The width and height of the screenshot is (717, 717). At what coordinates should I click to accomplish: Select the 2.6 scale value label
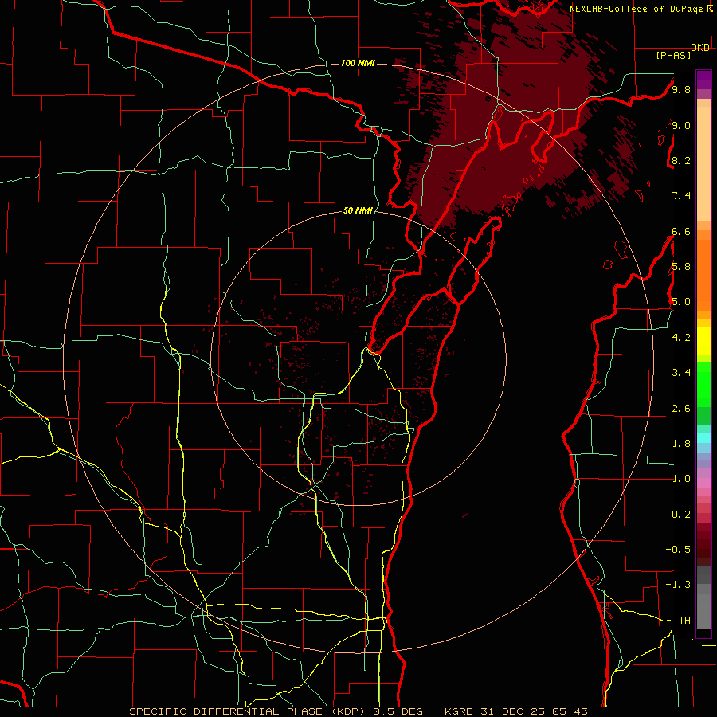tap(681, 408)
